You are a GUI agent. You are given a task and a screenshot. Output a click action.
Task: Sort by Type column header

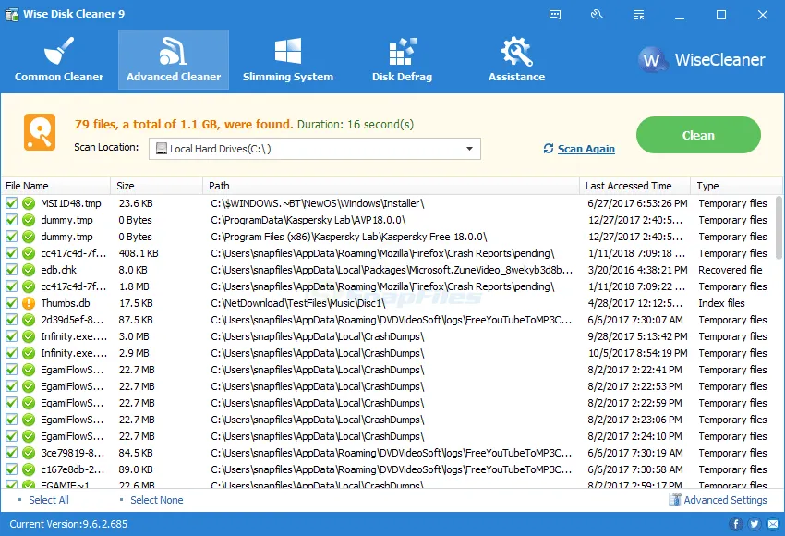(736, 186)
